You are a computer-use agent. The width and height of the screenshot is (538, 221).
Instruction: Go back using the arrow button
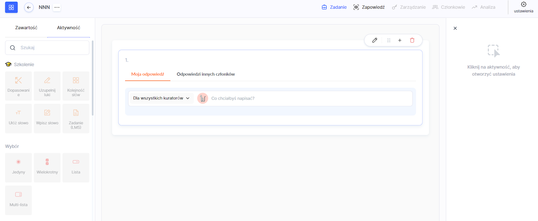[29, 7]
